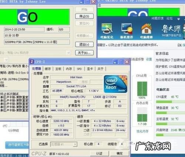Click the 指令集 instruction set field
This screenshot has width=185, height=157.
[x=88, y=110]
